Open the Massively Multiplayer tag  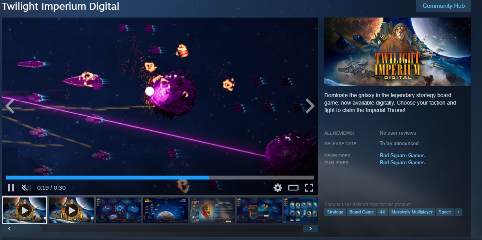coord(412,212)
